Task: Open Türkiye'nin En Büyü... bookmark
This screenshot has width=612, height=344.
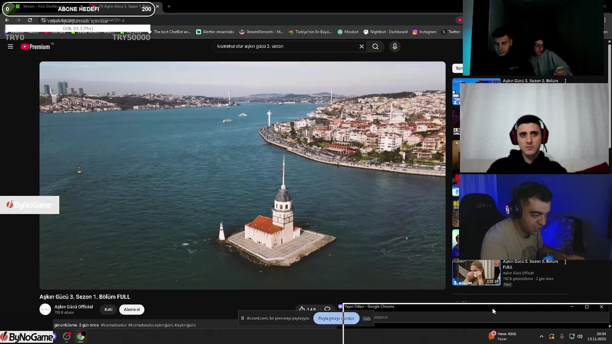Action: [x=310, y=32]
